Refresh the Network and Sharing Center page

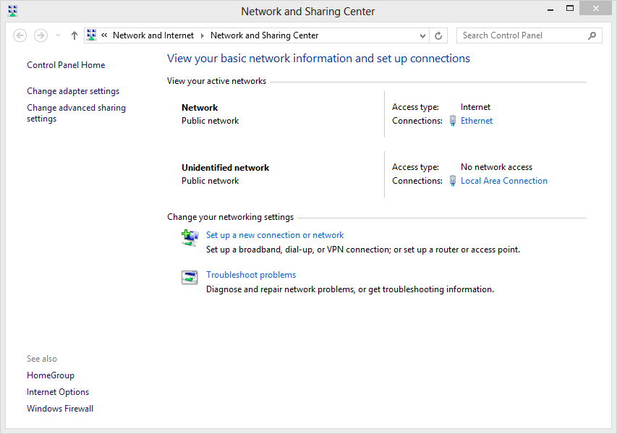click(x=438, y=35)
